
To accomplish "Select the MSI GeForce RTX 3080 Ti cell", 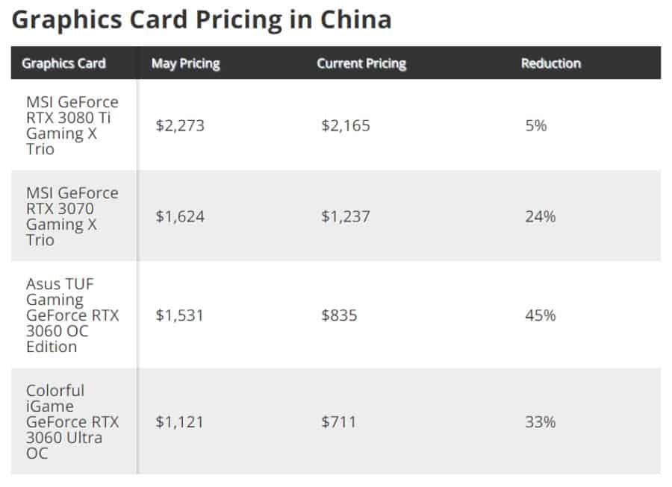I will tap(72, 125).
